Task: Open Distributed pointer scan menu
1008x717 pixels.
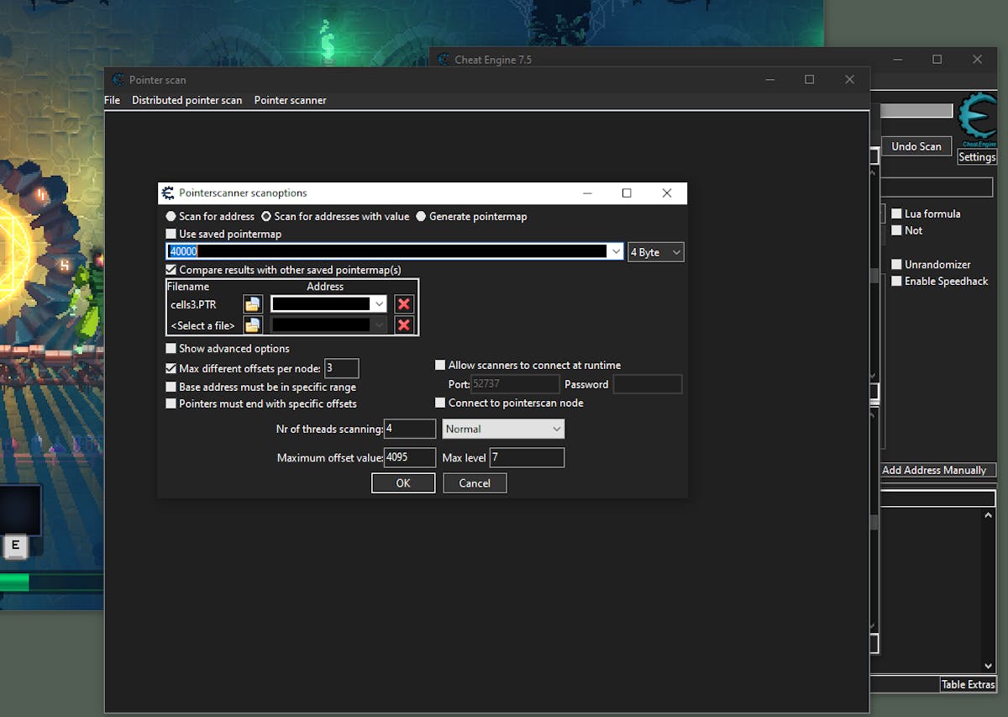Action: [186, 100]
